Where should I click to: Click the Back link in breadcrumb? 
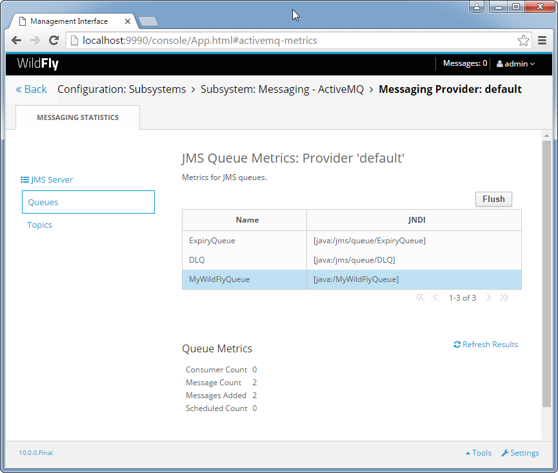pyautogui.click(x=32, y=89)
